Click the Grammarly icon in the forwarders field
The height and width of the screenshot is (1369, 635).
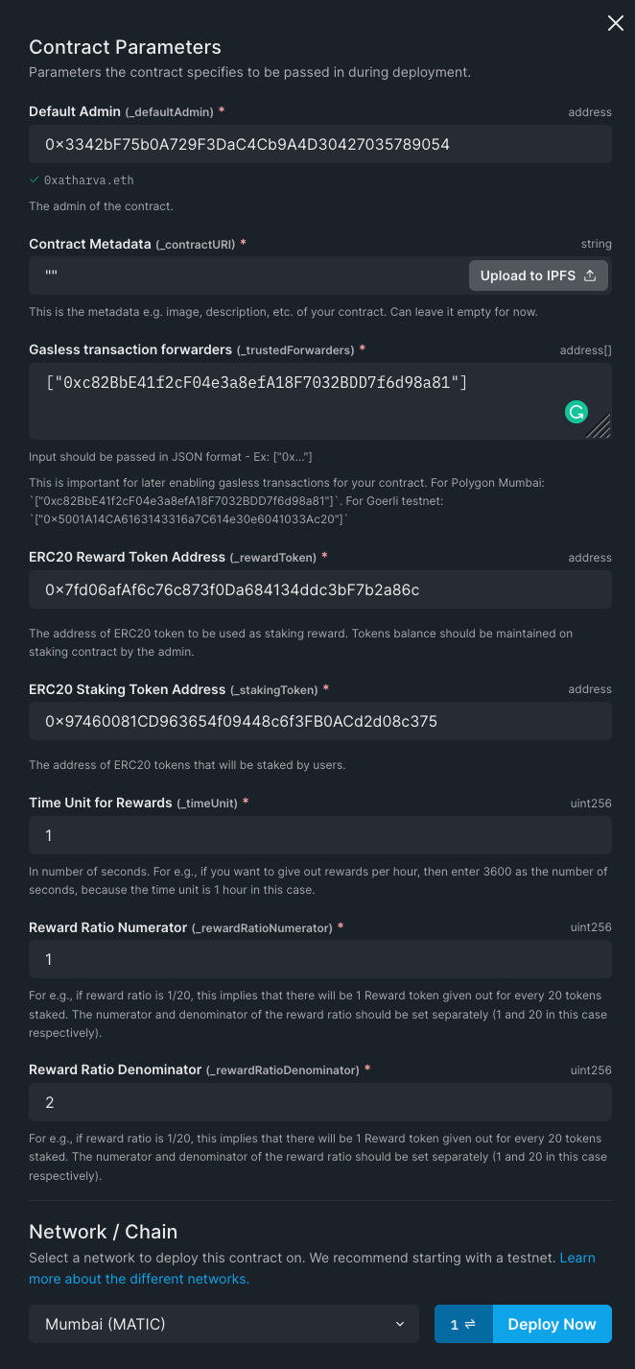click(576, 412)
